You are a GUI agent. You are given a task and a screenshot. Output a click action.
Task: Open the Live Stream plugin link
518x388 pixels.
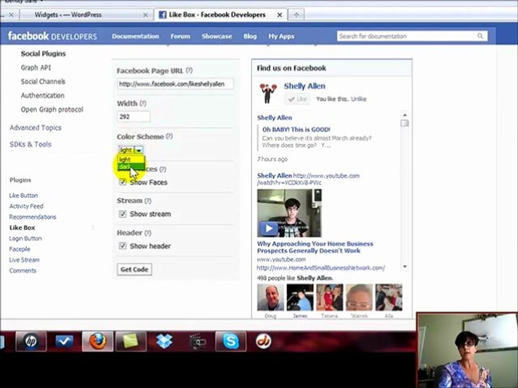[24, 260]
